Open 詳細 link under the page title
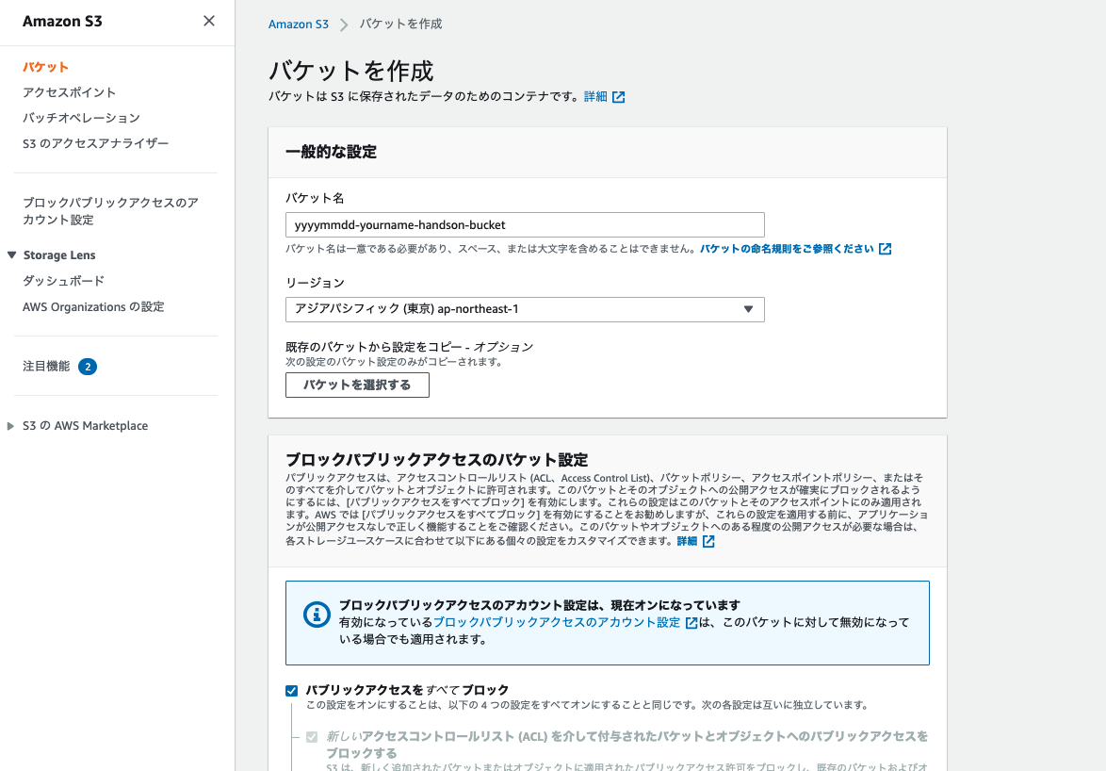The image size is (1106, 771). pos(595,97)
